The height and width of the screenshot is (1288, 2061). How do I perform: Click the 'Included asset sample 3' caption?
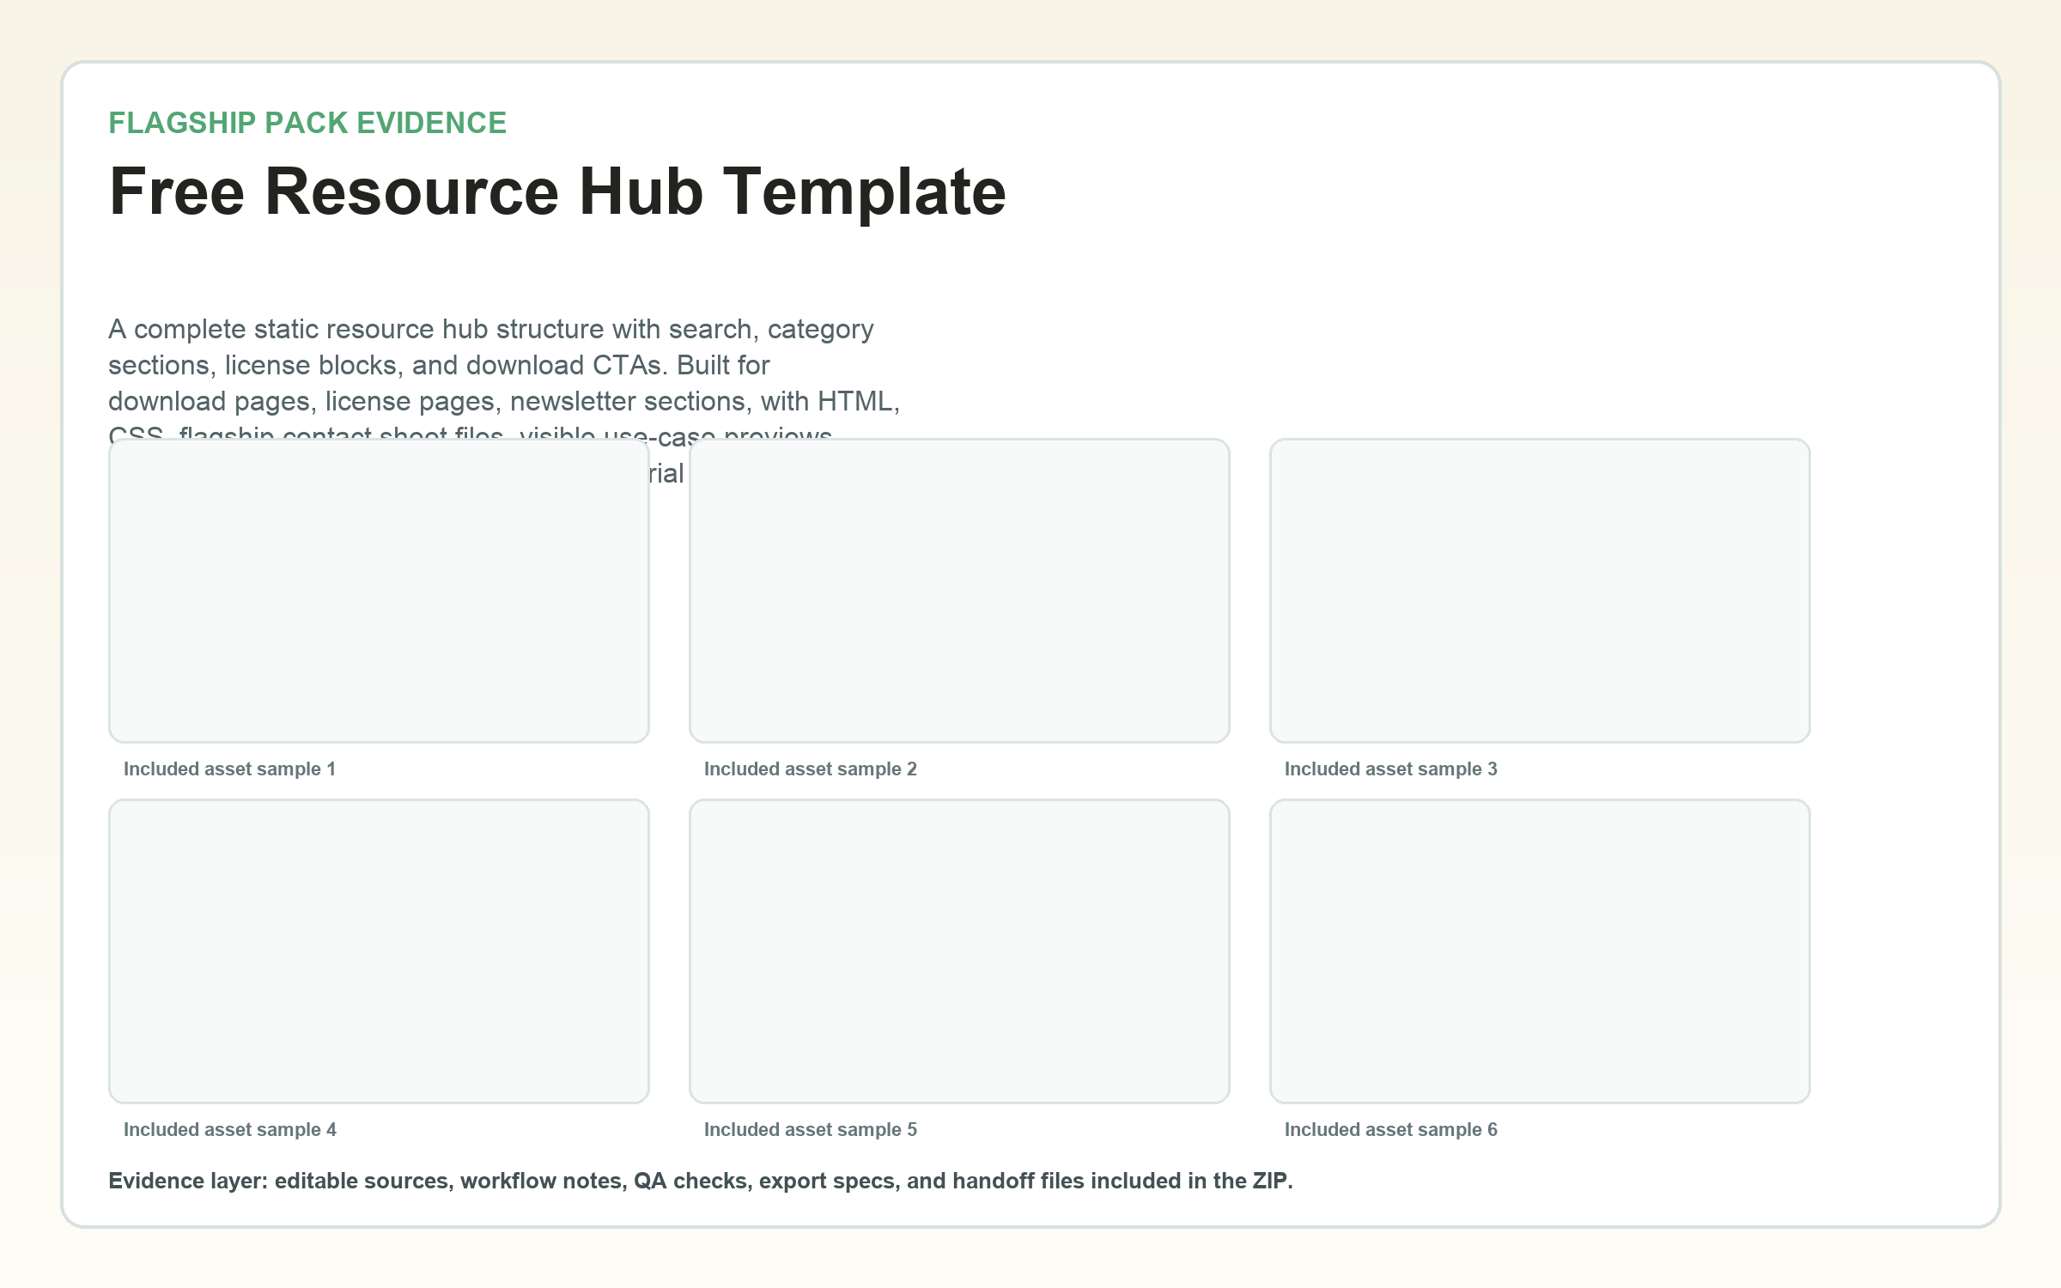(x=1391, y=769)
